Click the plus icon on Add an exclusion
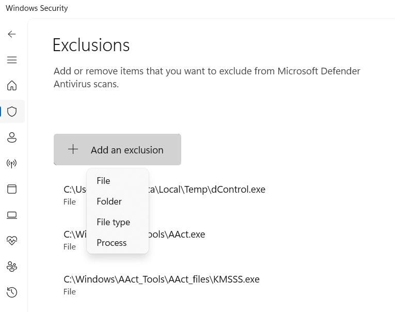 [x=73, y=149]
